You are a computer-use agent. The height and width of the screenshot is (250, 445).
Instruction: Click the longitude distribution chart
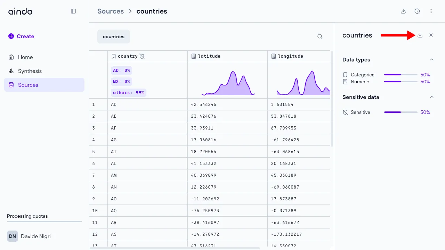[304, 83]
